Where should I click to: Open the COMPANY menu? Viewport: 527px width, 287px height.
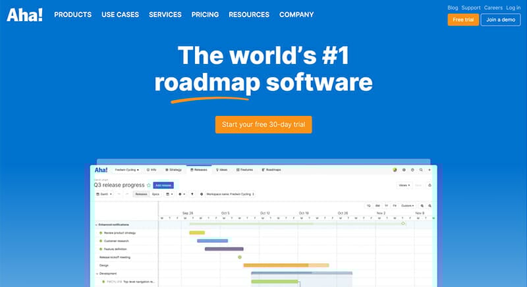tap(296, 14)
